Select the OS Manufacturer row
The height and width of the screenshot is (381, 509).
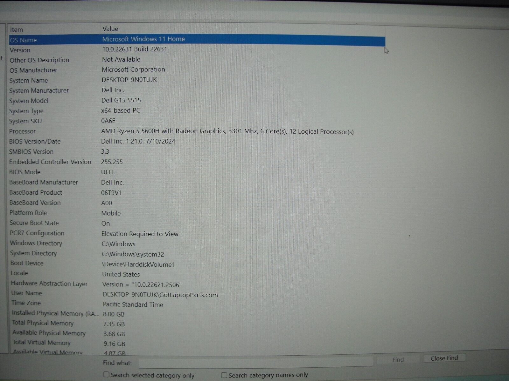(x=197, y=70)
